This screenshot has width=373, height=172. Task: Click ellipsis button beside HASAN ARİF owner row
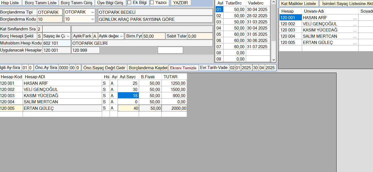click(x=355, y=18)
